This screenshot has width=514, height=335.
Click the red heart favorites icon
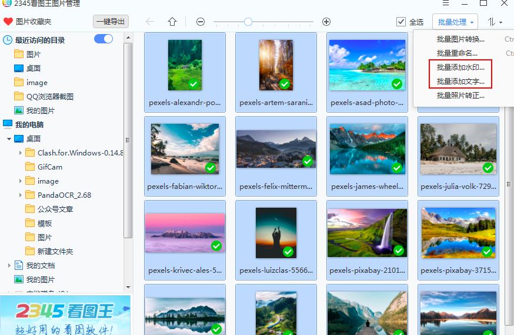8,22
